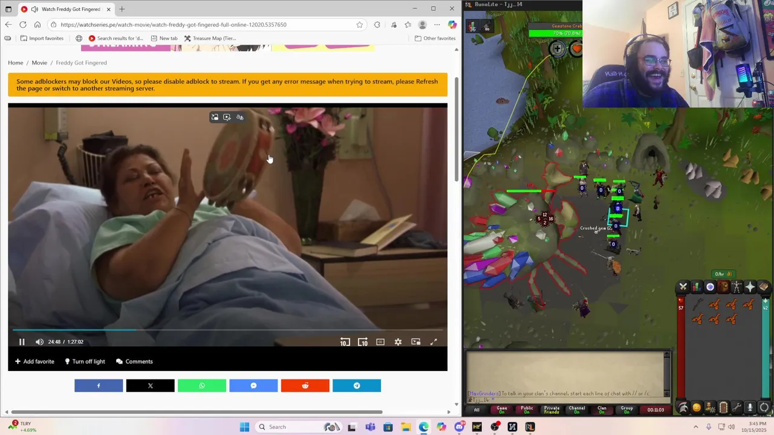The width and height of the screenshot is (774, 435).
Task: Mute the video volume
Action: click(x=39, y=342)
